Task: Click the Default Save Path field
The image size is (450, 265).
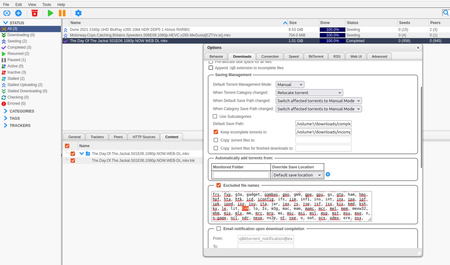Action: [323, 124]
